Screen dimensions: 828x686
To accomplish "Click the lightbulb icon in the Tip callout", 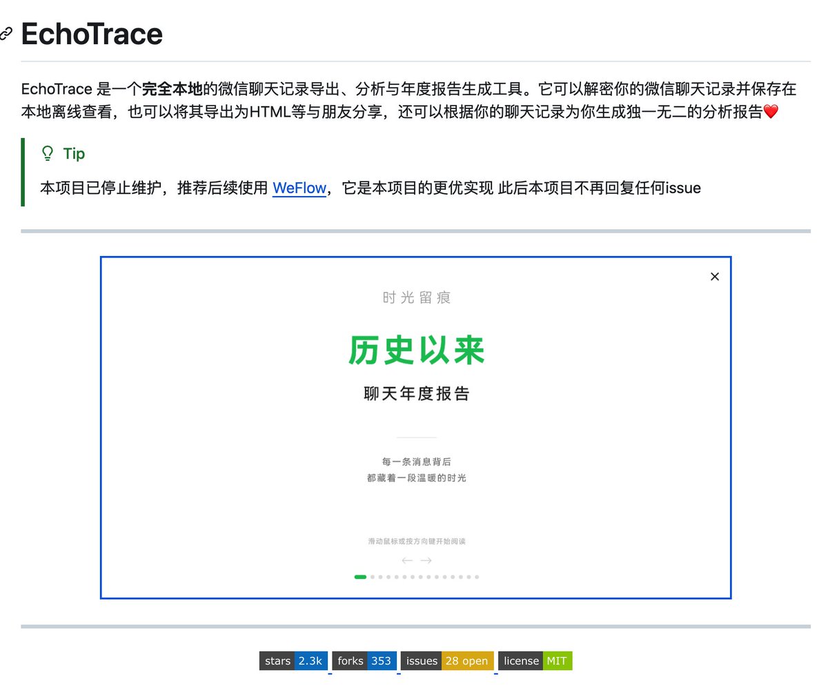I will point(46,153).
